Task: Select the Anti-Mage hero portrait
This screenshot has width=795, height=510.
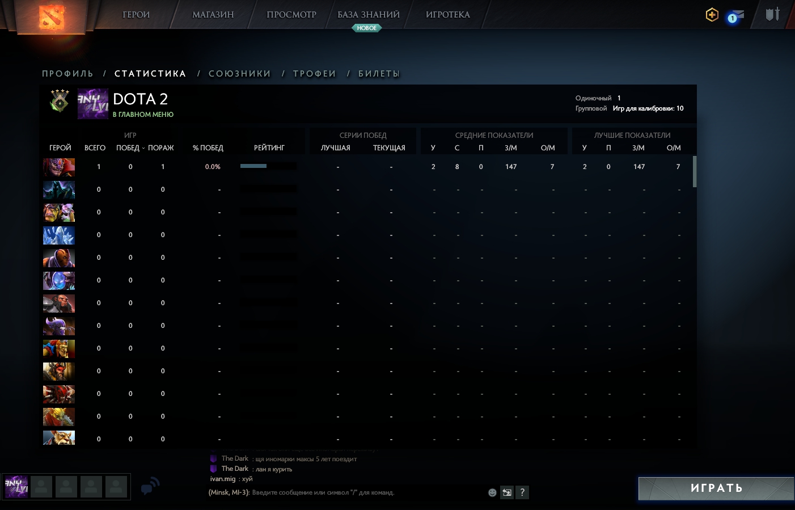Action: pyautogui.click(x=59, y=258)
